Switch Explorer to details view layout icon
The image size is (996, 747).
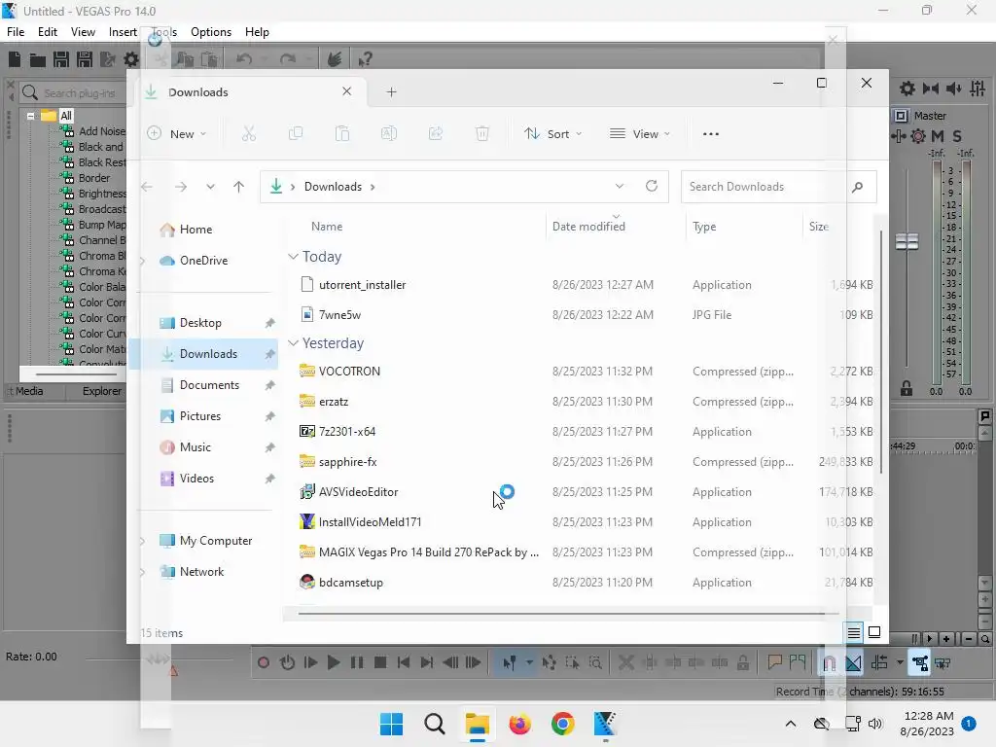point(854,632)
